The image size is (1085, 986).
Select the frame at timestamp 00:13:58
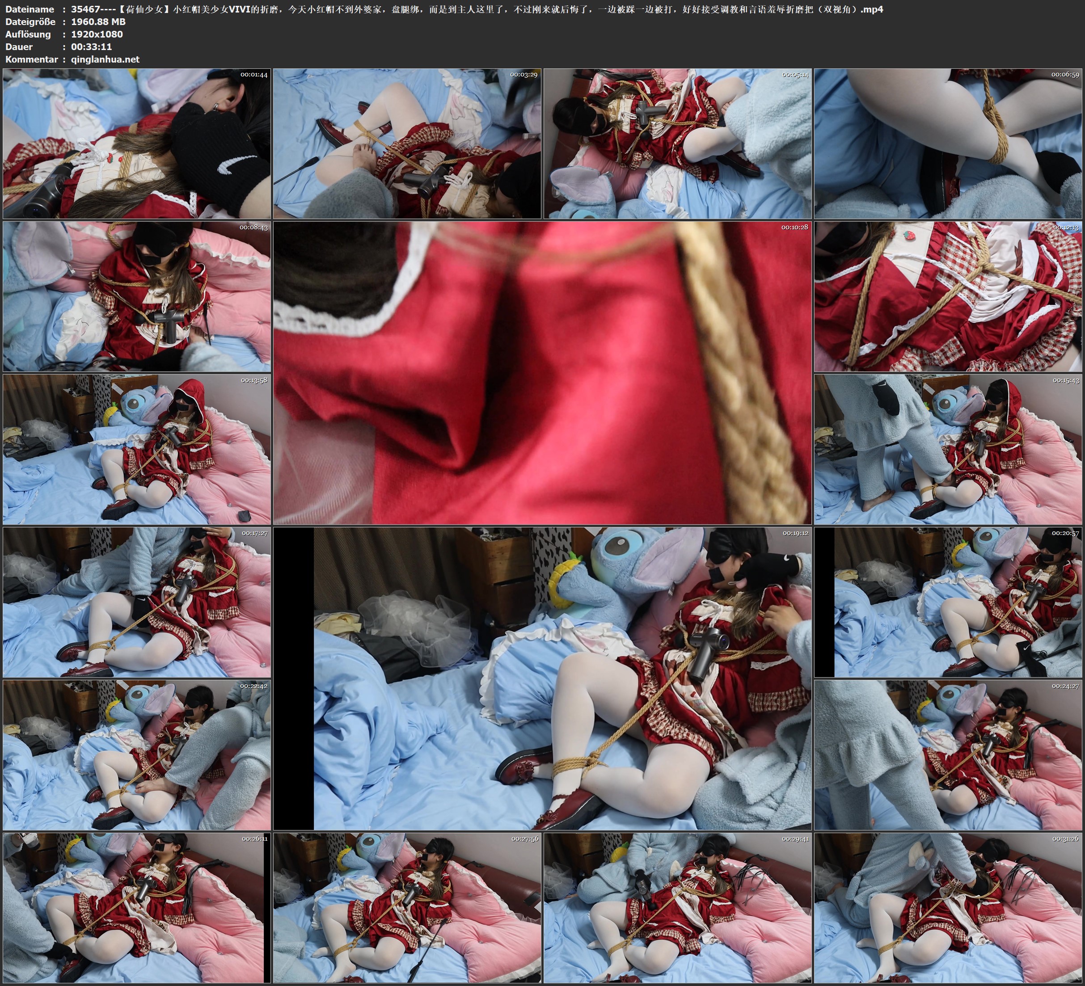(137, 449)
